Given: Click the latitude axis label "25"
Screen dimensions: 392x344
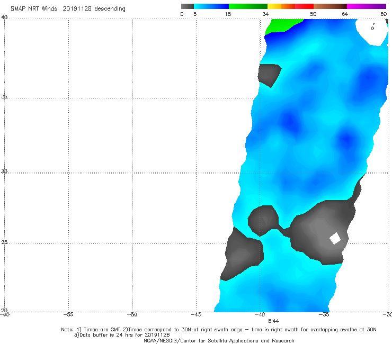Looking at the screenshot, I should (4, 242).
